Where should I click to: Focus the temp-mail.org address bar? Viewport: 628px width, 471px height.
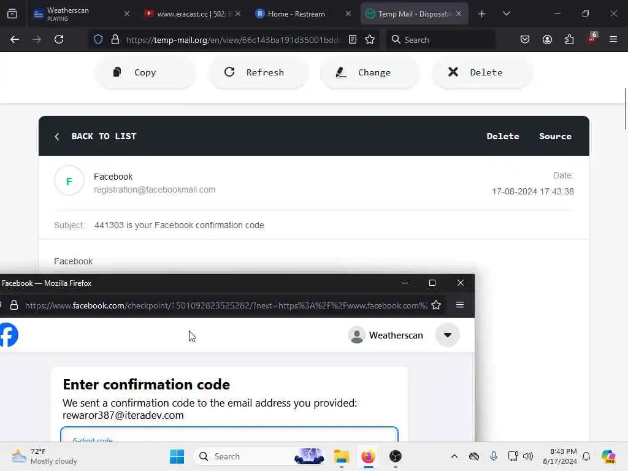pos(234,40)
